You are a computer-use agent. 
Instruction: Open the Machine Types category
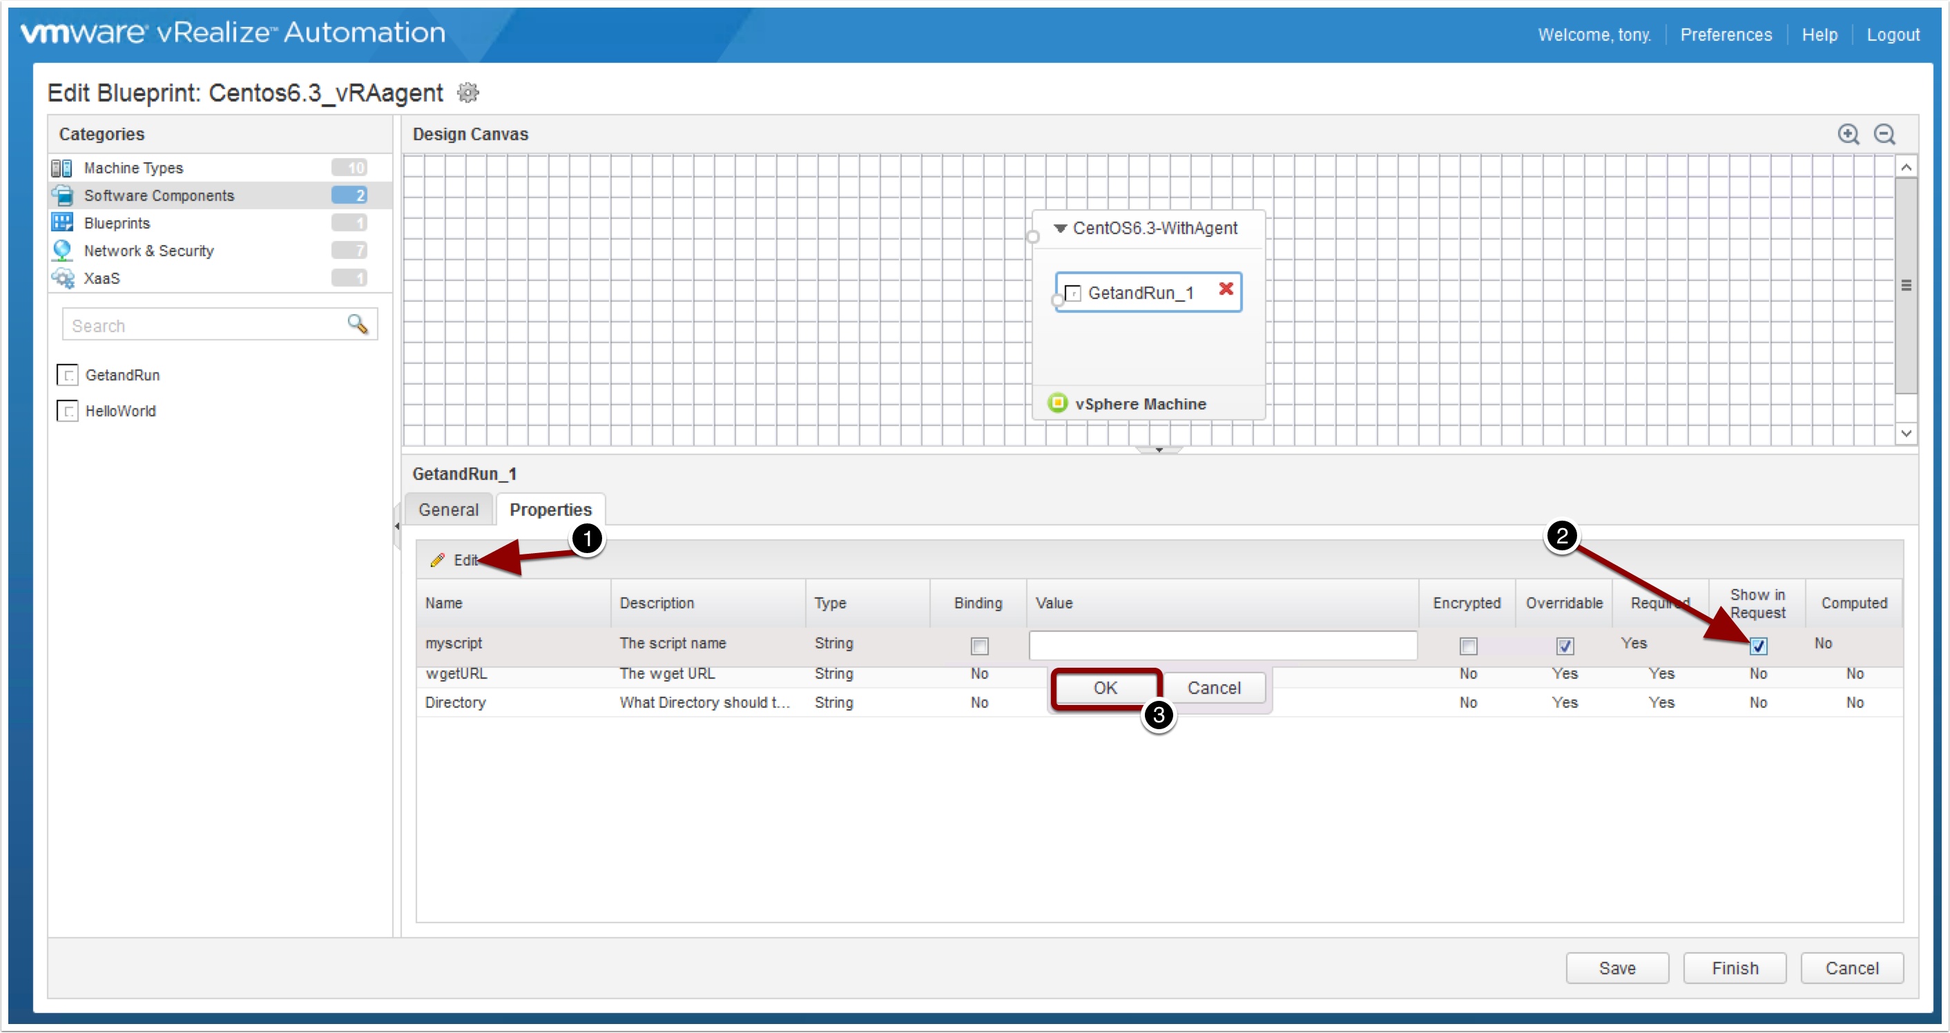pyautogui.click(x=133, y=168)
